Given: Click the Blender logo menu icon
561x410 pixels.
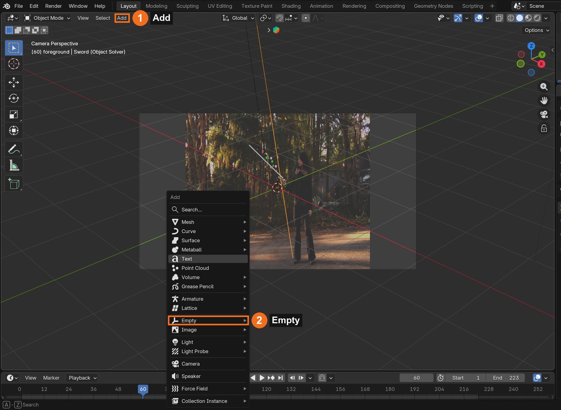Looking at the screenshot, I should tap(6, 6).
